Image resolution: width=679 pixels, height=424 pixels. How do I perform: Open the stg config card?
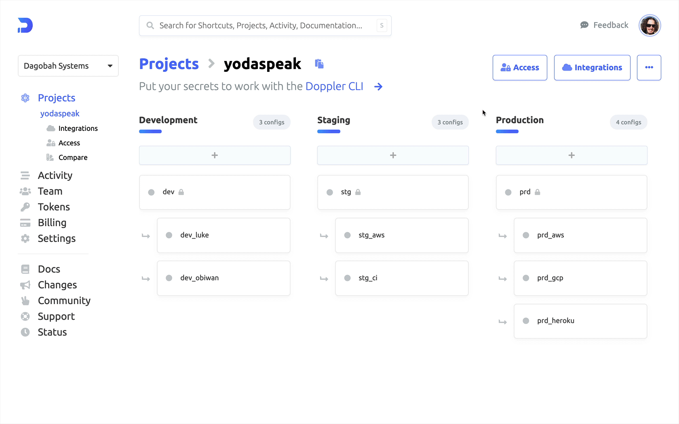pyautogui.click(x=393, y=192)
